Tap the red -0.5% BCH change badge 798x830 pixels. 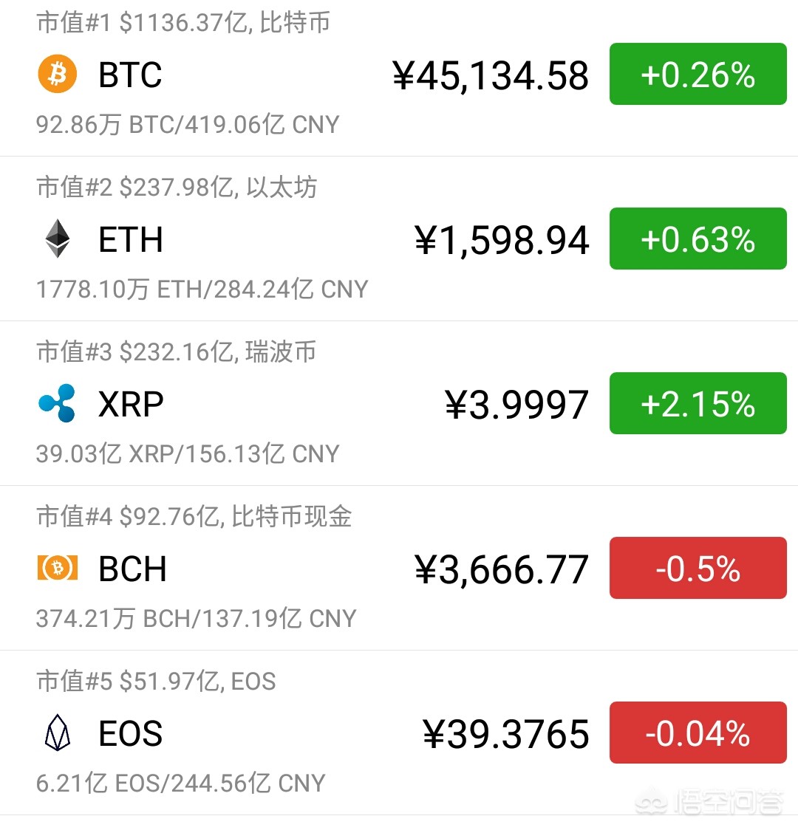tap(698, 568)
